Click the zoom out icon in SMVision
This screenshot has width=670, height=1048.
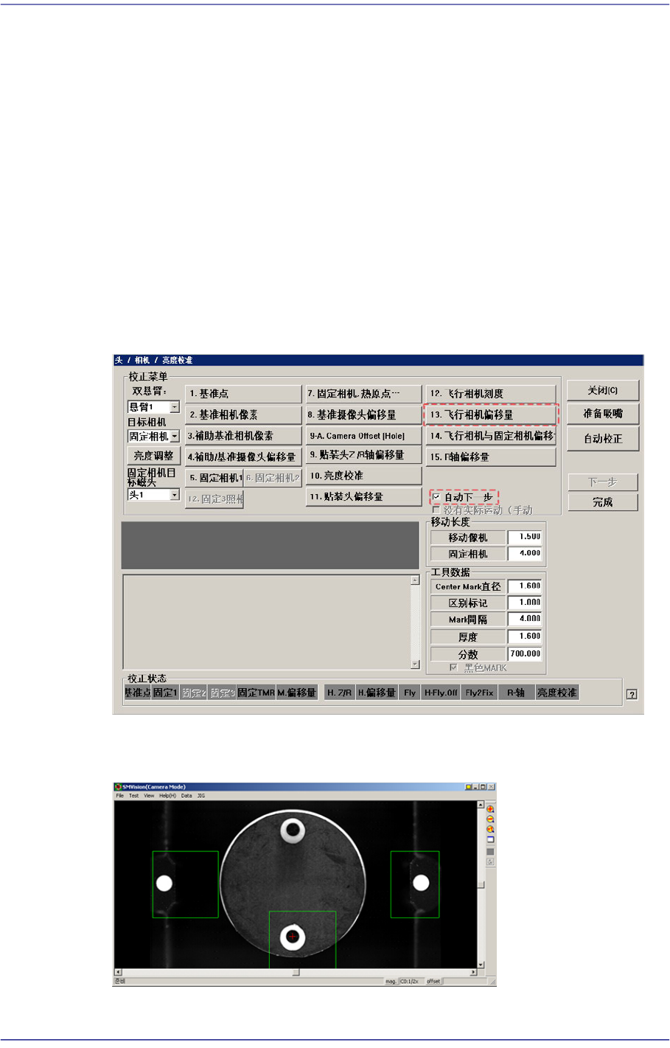click(490, 819)
